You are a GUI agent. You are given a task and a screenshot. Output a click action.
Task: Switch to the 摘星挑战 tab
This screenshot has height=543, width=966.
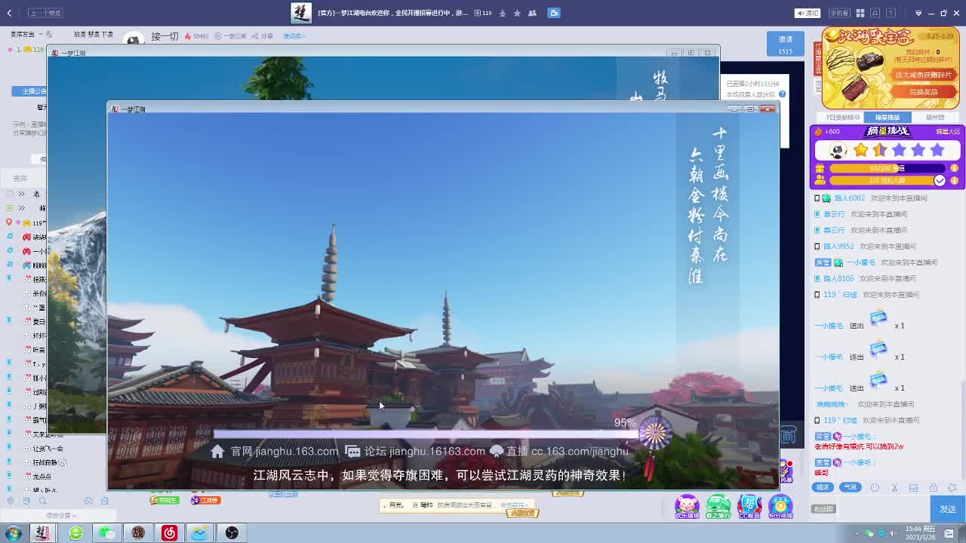888,117
